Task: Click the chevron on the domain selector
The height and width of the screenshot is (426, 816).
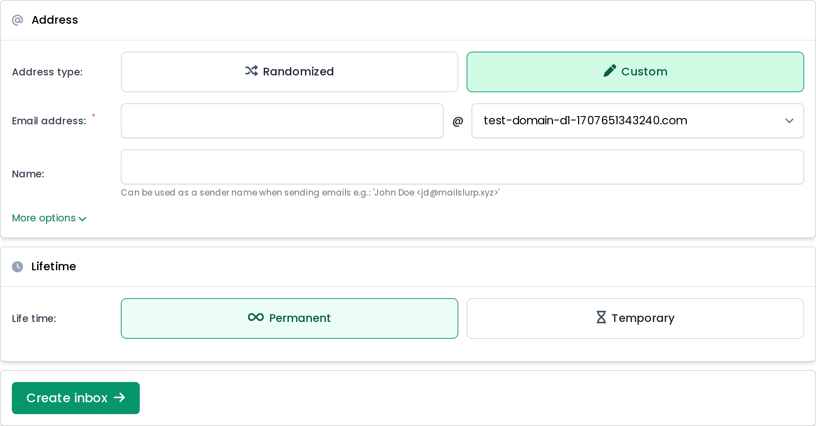Action: [789, 121]
